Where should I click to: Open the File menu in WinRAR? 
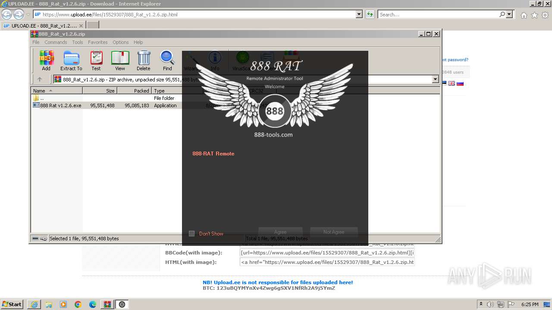[x=36, y=42]
